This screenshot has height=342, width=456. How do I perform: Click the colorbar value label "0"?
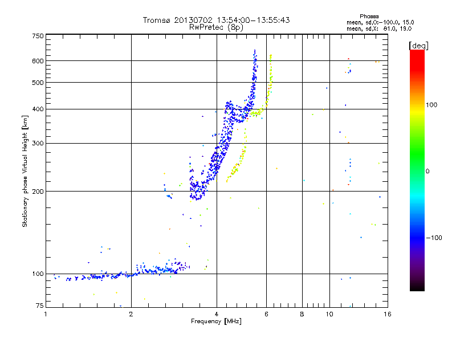click(427, 172)
